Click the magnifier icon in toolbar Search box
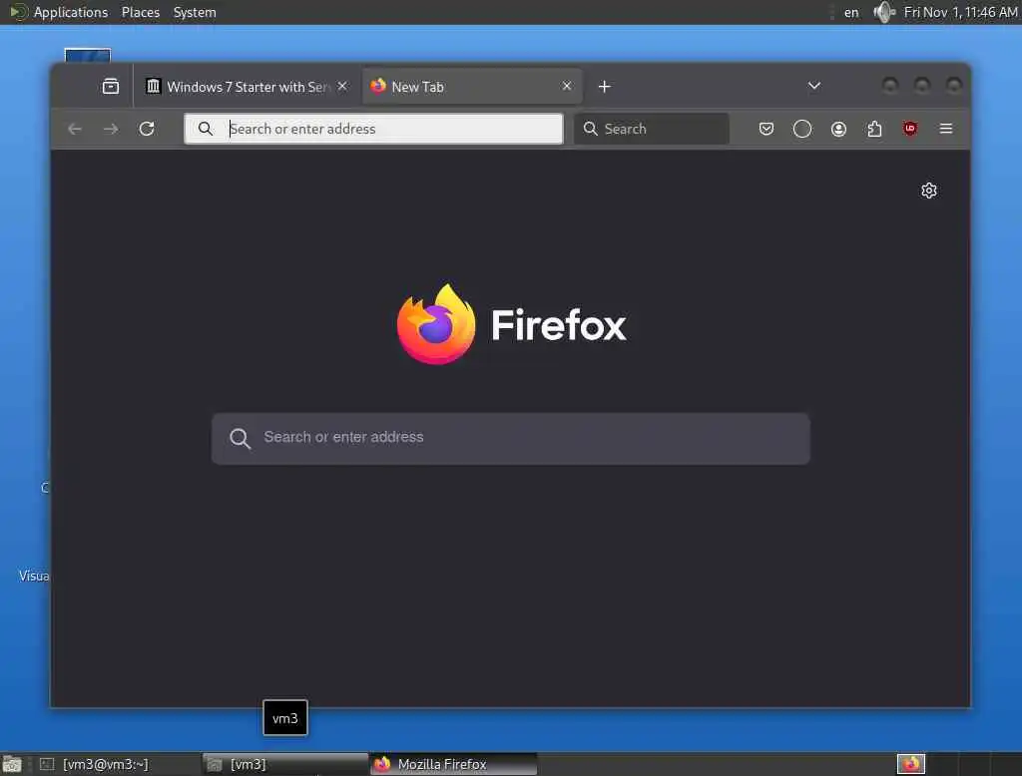Viewport: 1022px width, 776px height. tap(591, 129)
